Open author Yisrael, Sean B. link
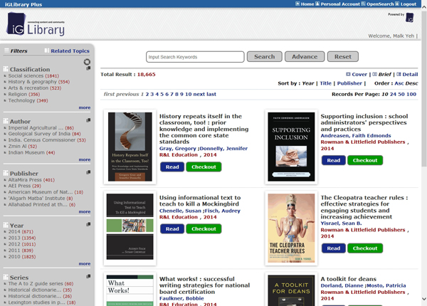 tap(341, 223)
